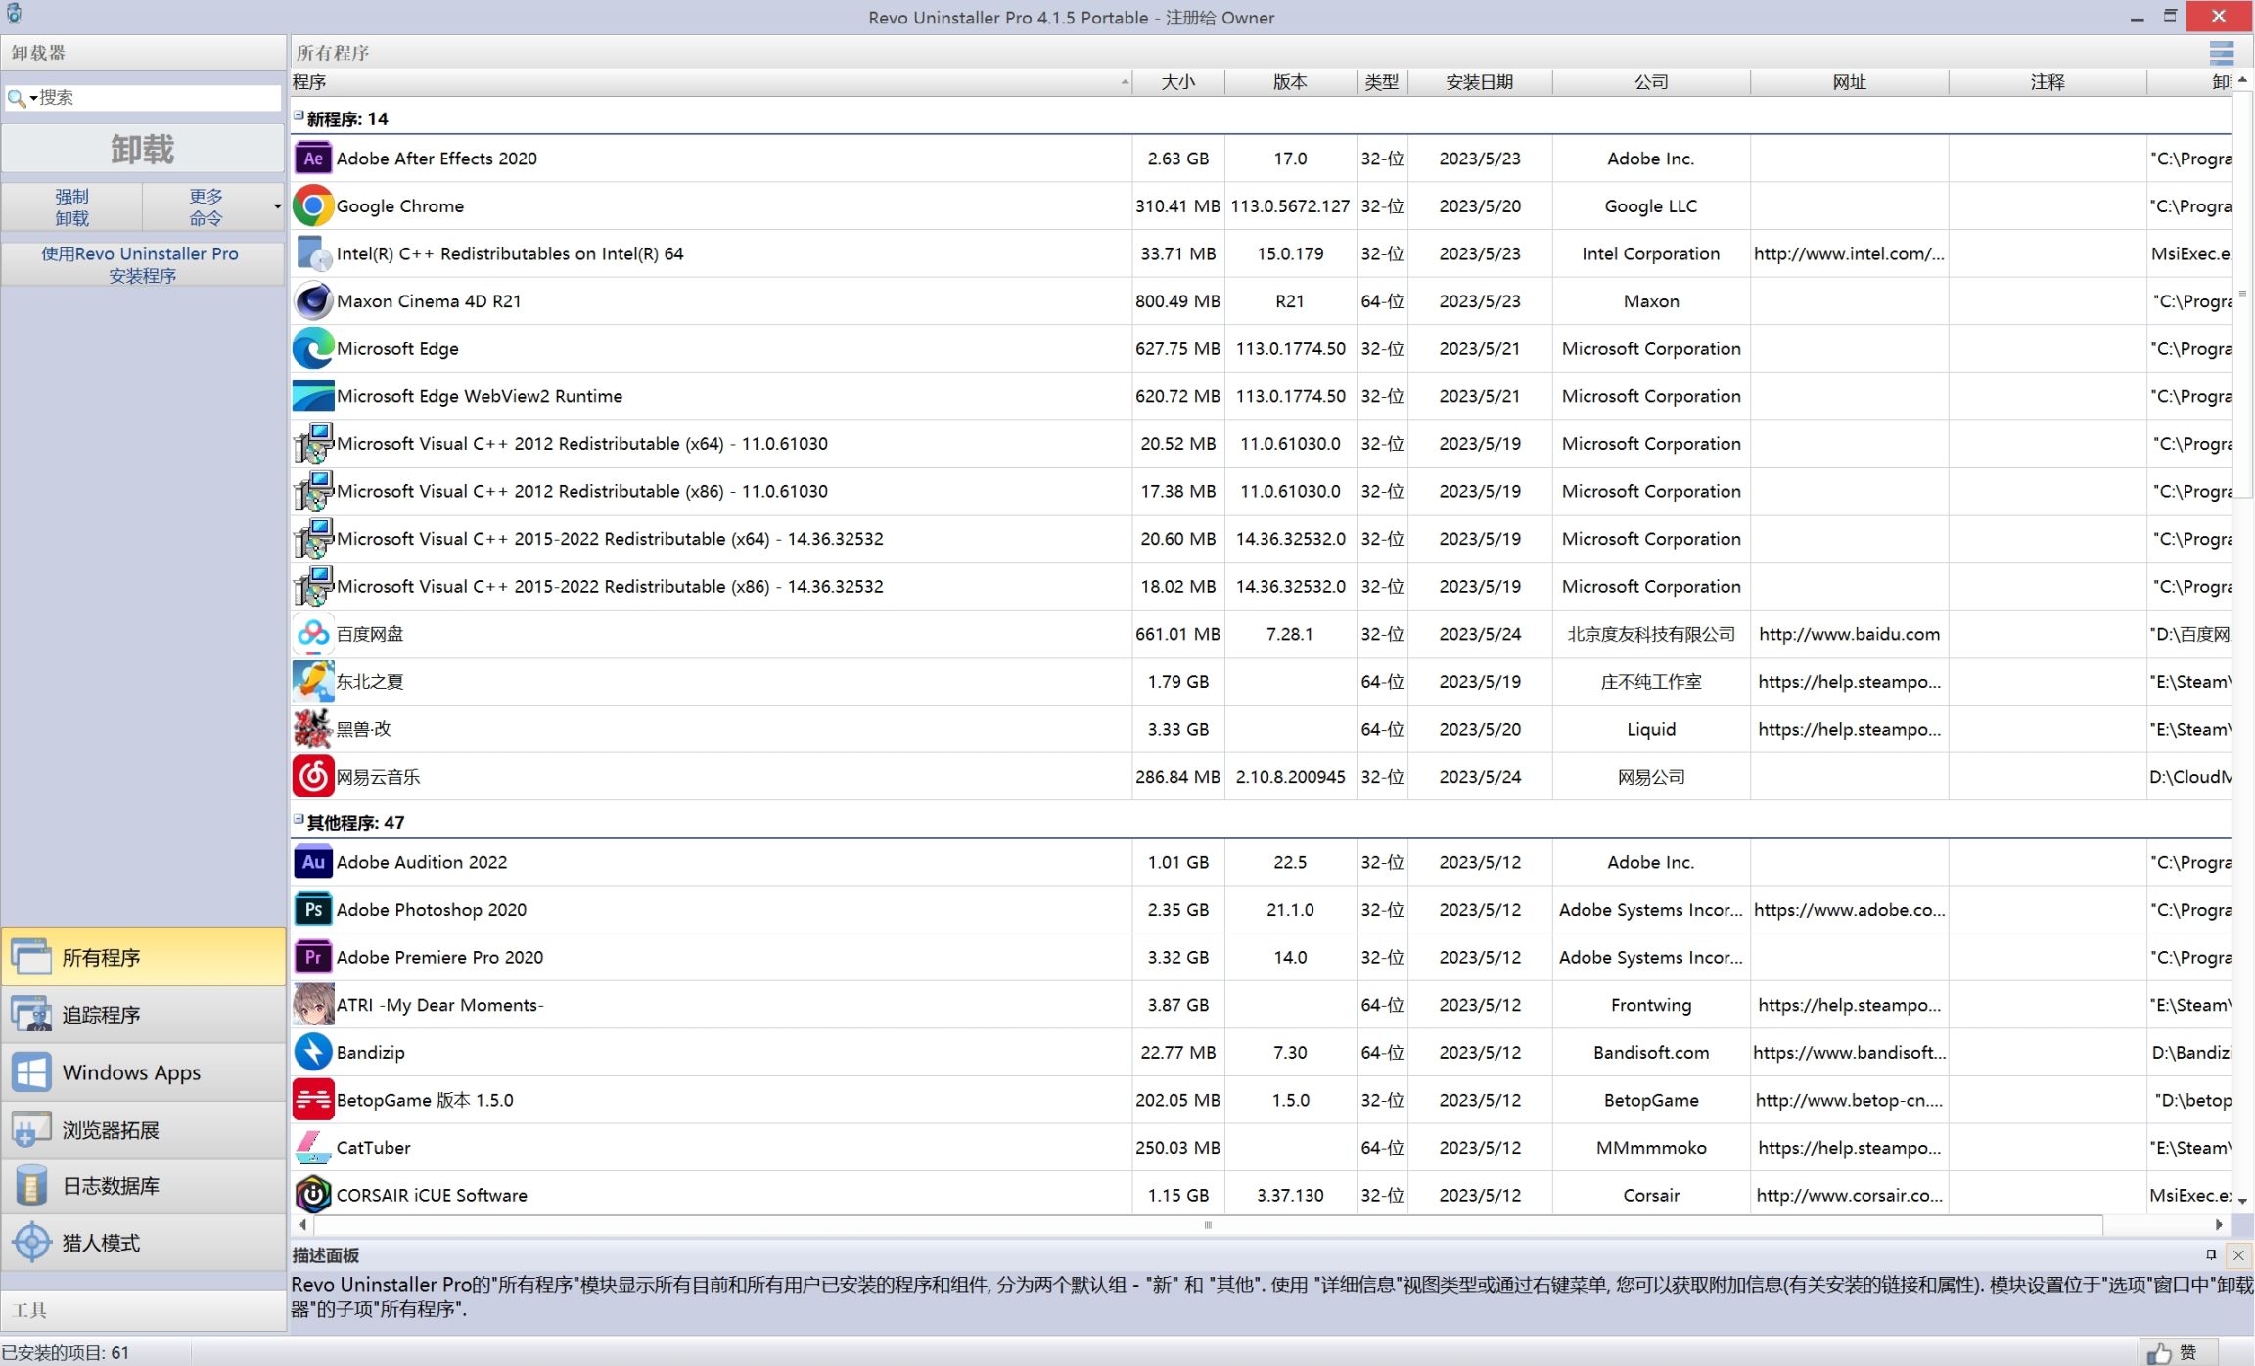Select the Bandizip icon in the program list
The height and width of the screenshot is (1366, 2255).
click(312, 1053)
